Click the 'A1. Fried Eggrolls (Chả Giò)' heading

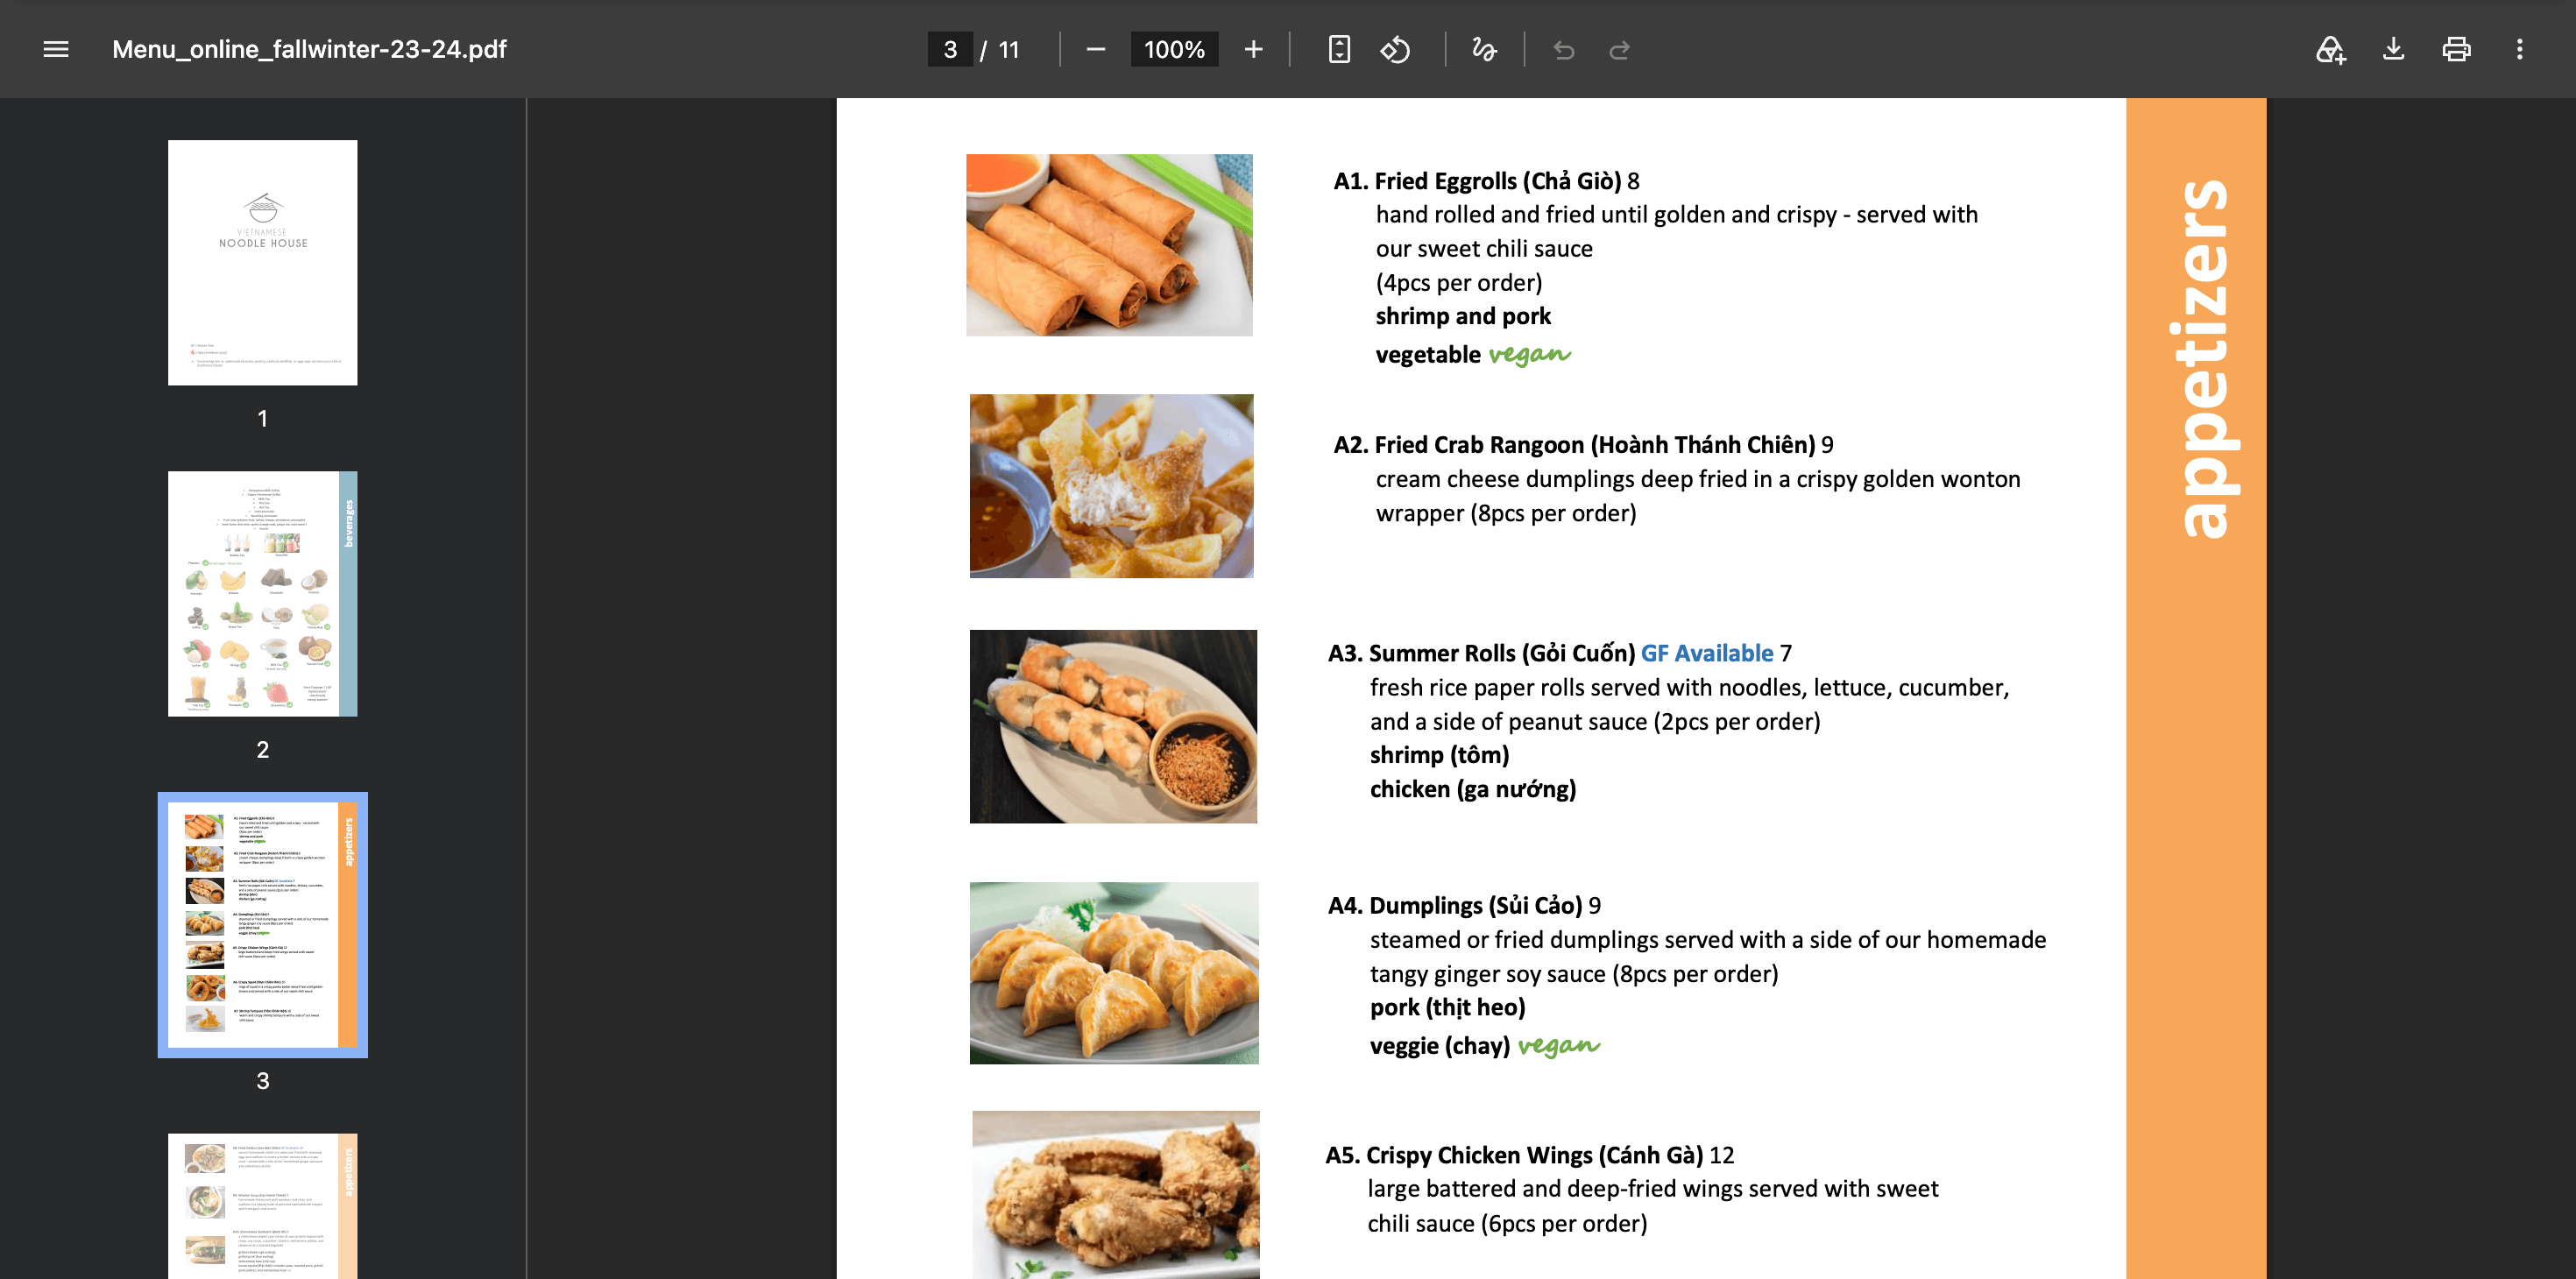(x=1477, y=181)
